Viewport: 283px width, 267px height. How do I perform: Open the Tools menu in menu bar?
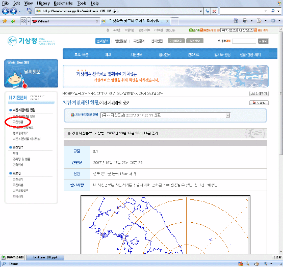click(x=82, y=3)
